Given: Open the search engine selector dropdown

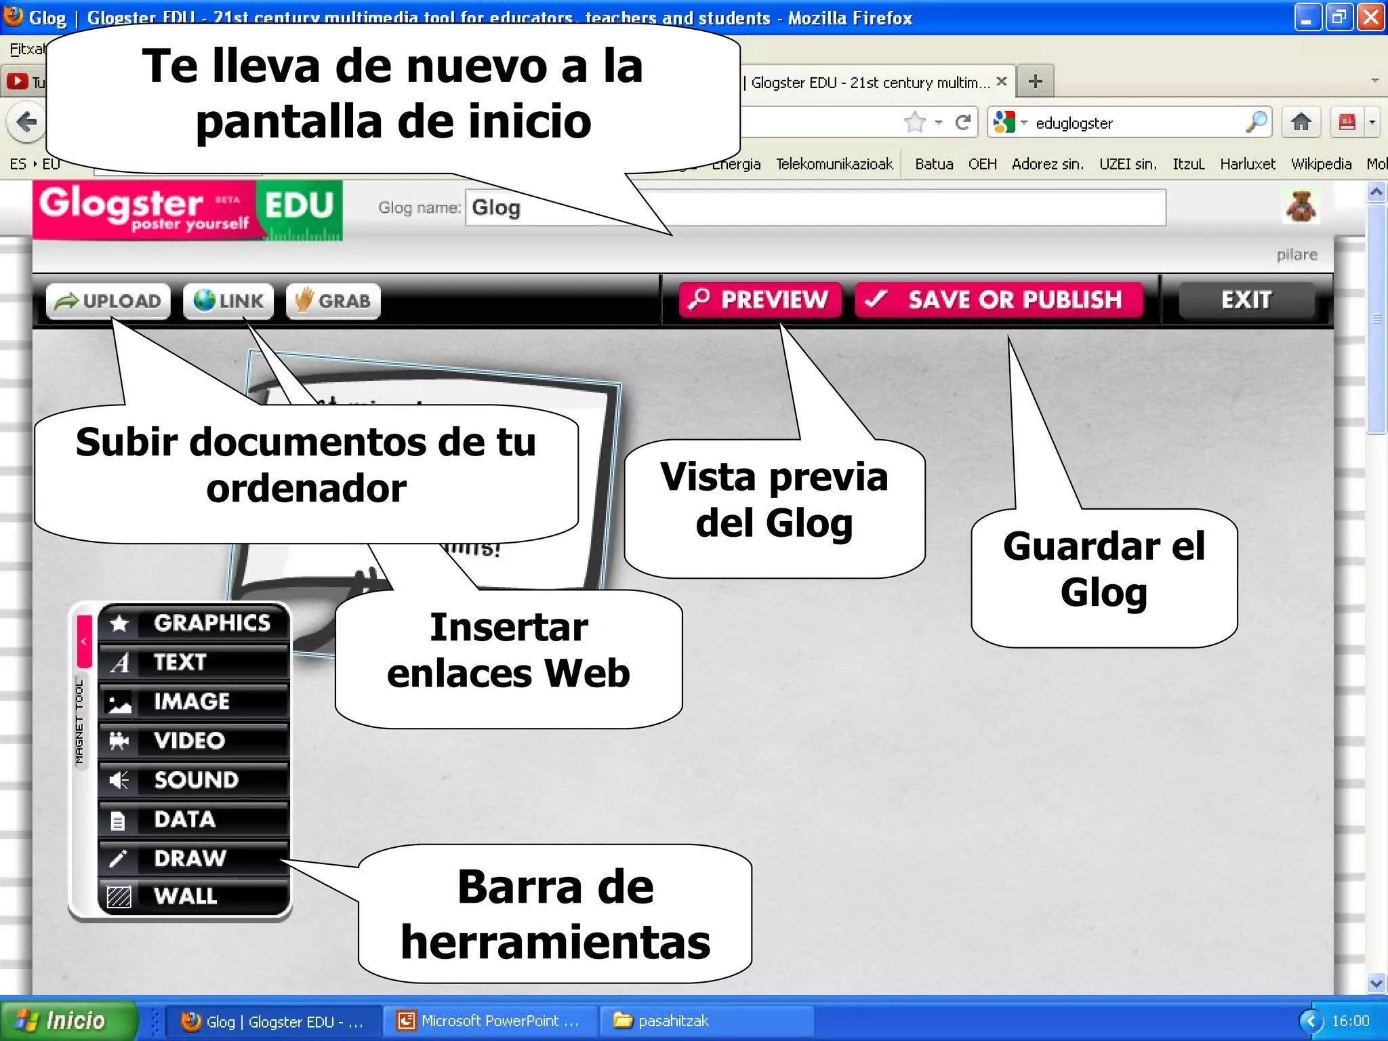Looking at the screenshot, I should [x=1010, y=123].
